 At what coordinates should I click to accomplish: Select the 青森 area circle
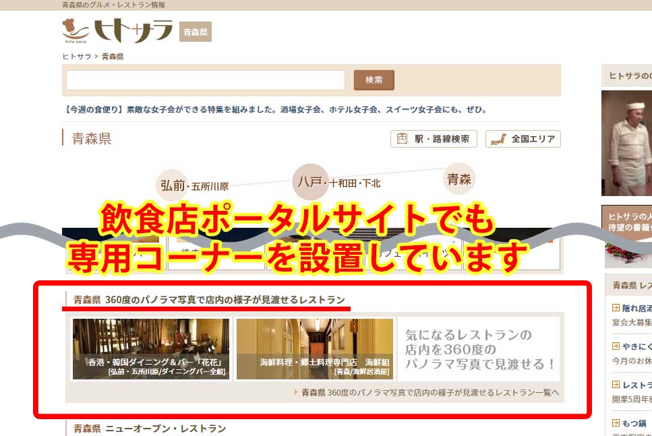[x=458, y=179]
